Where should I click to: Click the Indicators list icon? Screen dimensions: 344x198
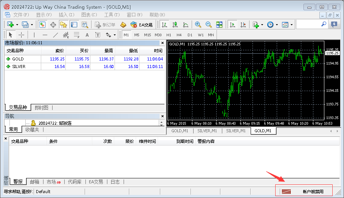[x=256, y=25]
